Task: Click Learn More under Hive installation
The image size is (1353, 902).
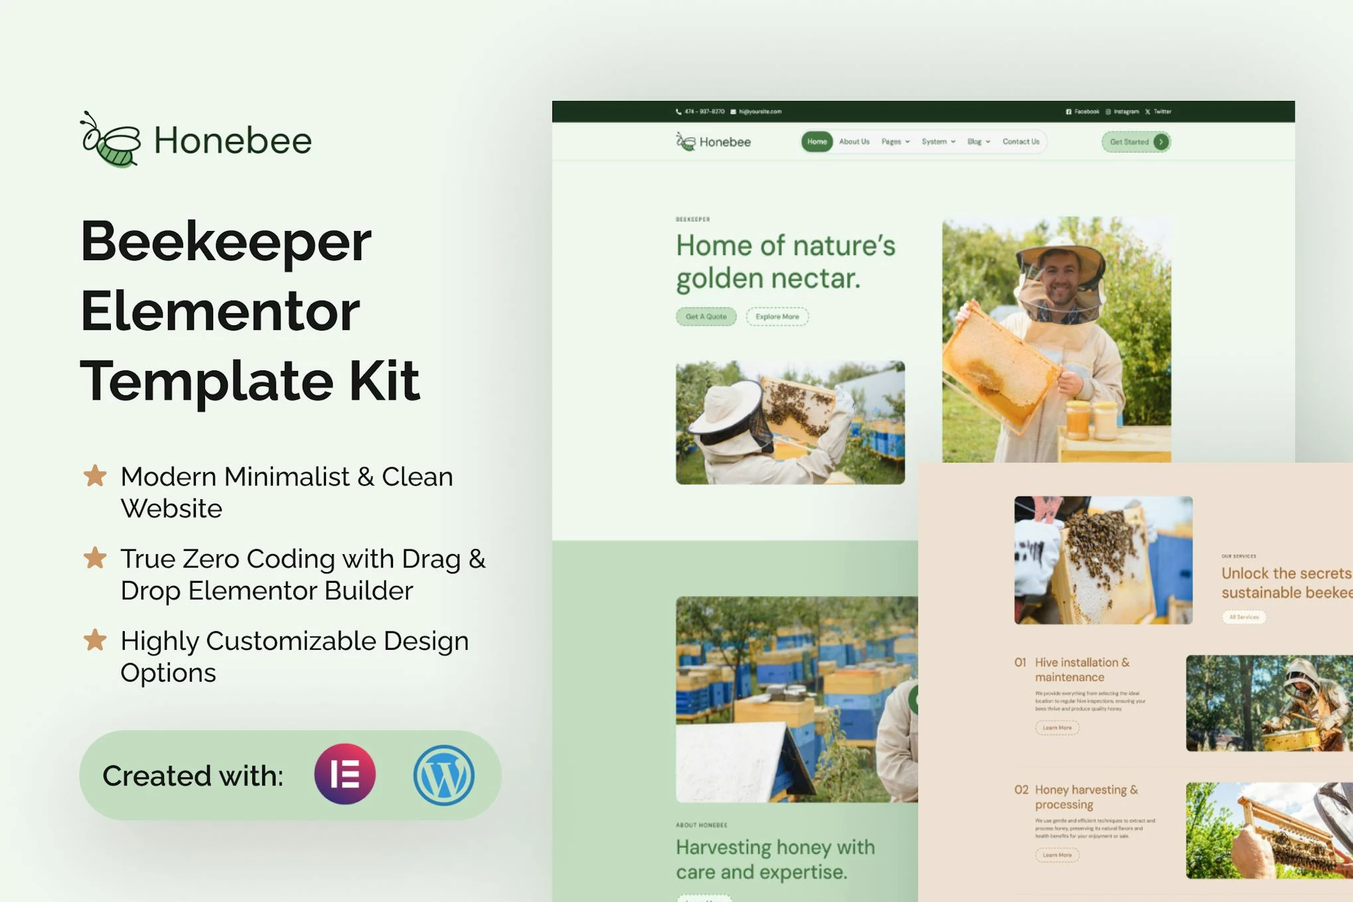Action: 1057,727
